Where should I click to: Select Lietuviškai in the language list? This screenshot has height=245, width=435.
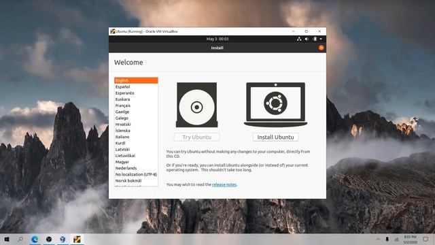pyautogui.click(x=136, y=156)
